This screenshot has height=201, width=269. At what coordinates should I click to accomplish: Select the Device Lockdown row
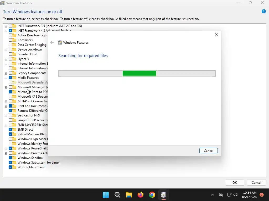tap(30, 49)
